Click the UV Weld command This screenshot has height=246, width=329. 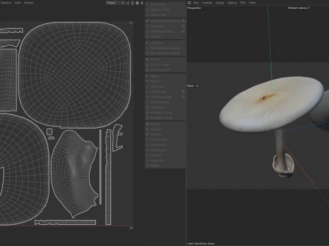(165, 37)
